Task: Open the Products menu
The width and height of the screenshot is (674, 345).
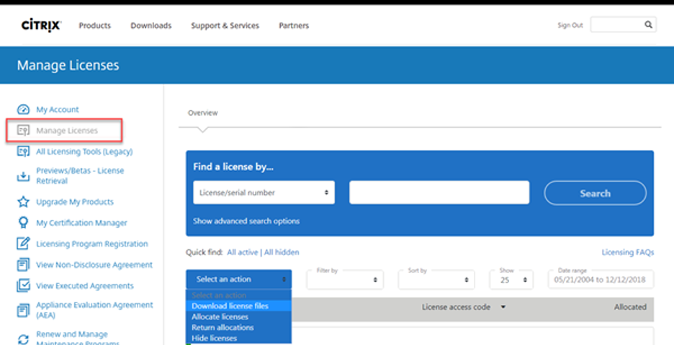Action: 94,25
